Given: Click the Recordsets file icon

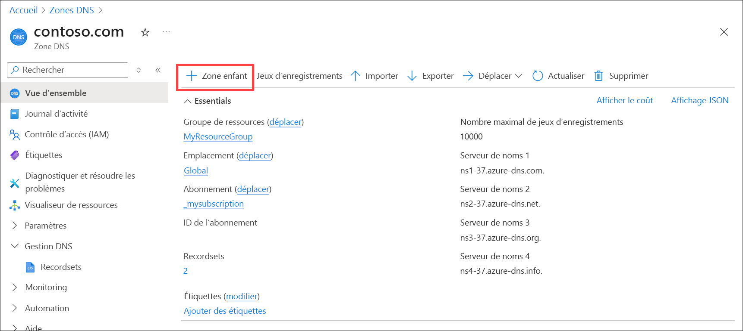Looking at the screenshot, I should point(30,267).
